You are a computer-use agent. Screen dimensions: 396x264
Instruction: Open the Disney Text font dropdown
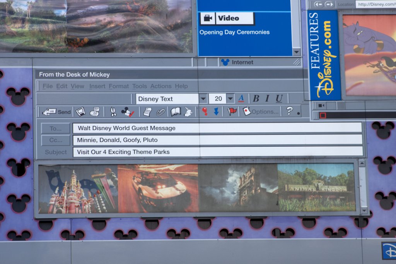click(203, 99)
